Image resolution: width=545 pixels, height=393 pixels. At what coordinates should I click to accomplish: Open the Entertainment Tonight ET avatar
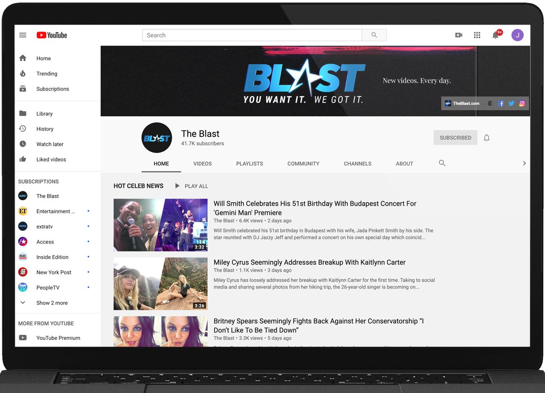click(x=23, y=211)
